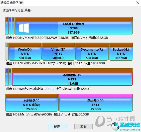Select the Work(D:) 500.0GB partition

tap(25, 52)
